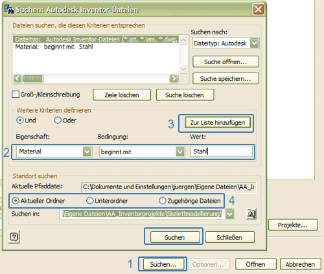Click the horizontal scrollbar thumb in criteria list
This screenshot has width=324, height=274.
point(33,78)
